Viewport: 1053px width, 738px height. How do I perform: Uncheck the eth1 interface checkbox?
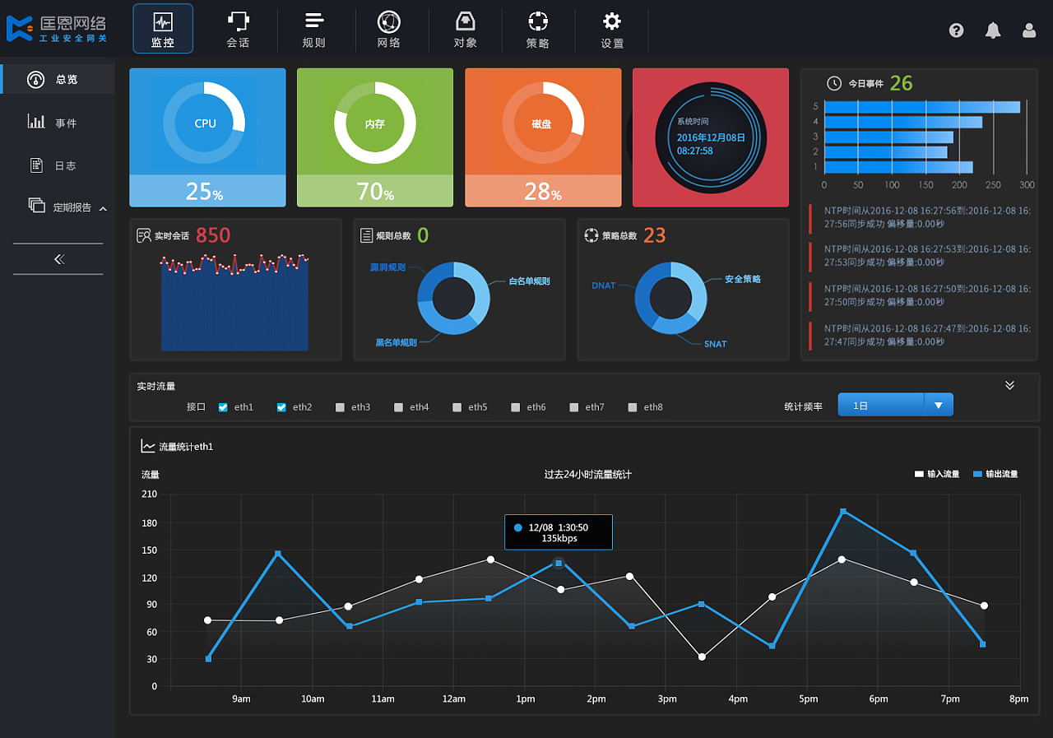223,407
